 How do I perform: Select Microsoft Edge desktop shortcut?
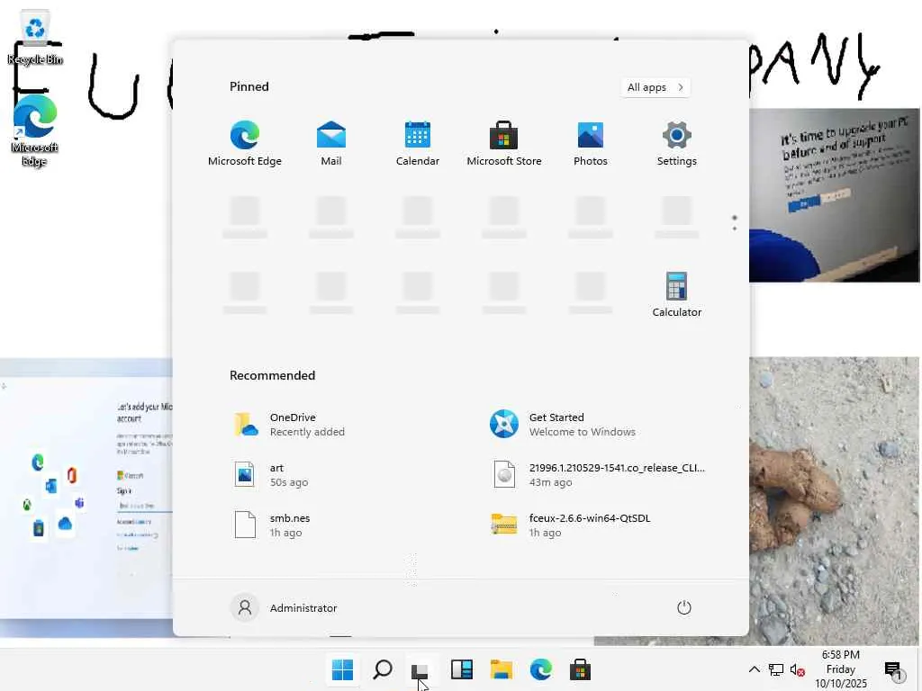[x=35, y=130]
